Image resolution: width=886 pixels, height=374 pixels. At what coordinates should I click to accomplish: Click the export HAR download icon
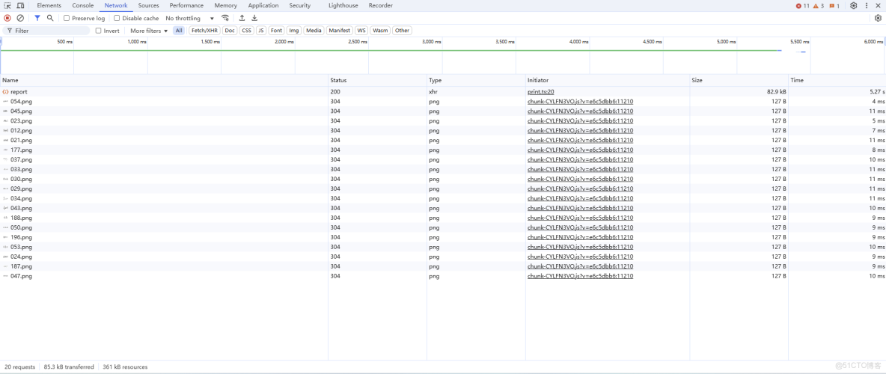(254, 18)
